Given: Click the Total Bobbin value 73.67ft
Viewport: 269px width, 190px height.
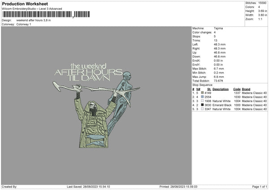Looking at the screenshot, I should tap(218, 81).
